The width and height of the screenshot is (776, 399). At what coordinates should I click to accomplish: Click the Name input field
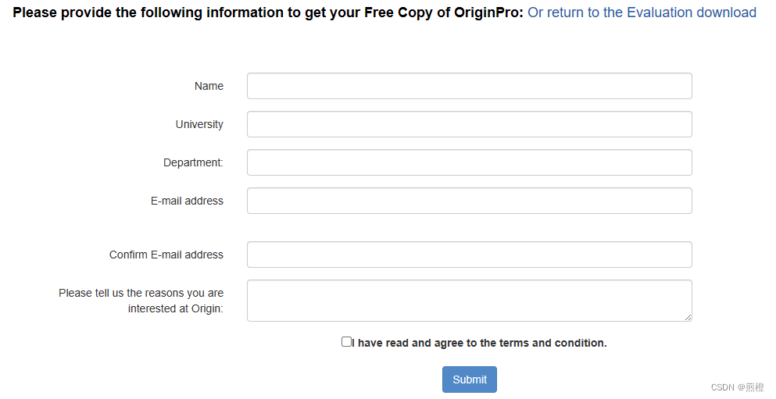[x=469, y=86]
